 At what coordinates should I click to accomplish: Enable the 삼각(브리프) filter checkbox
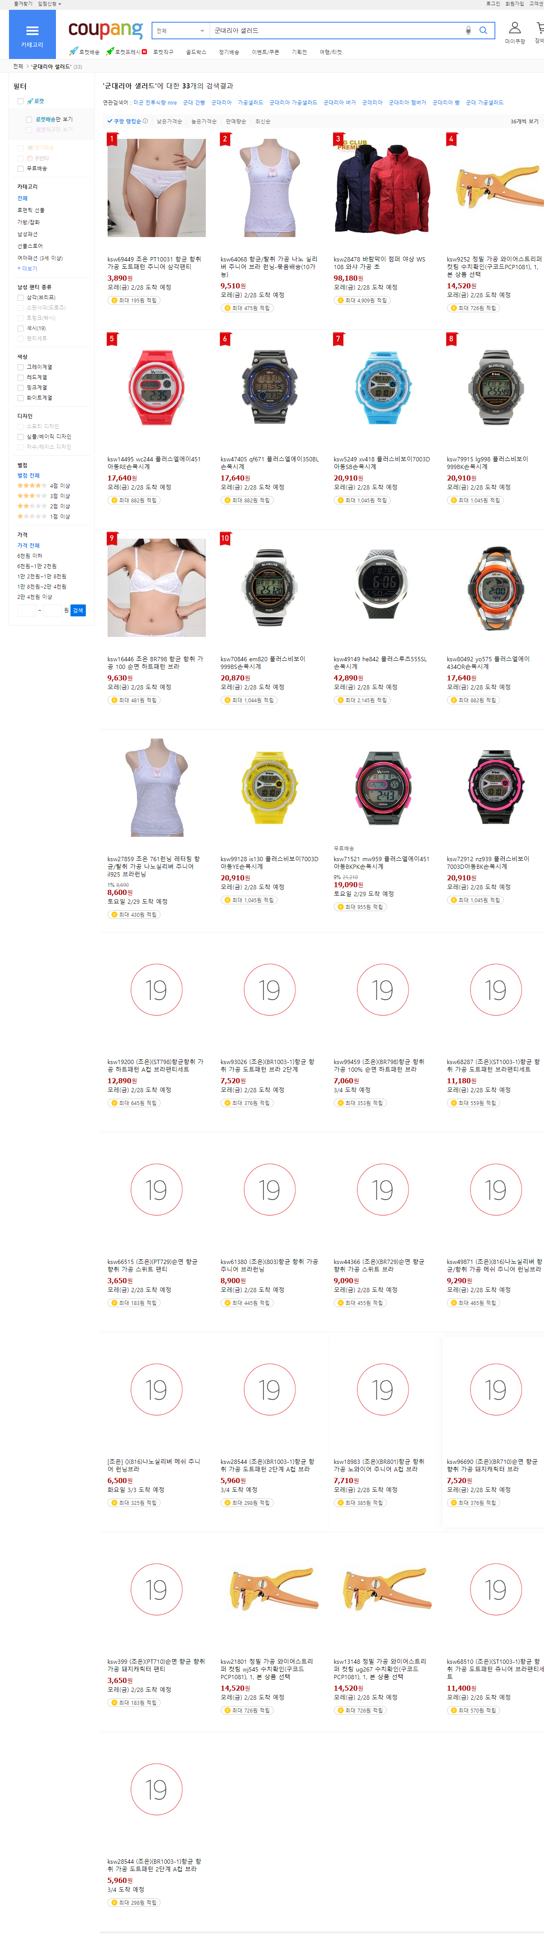(20, 298)
